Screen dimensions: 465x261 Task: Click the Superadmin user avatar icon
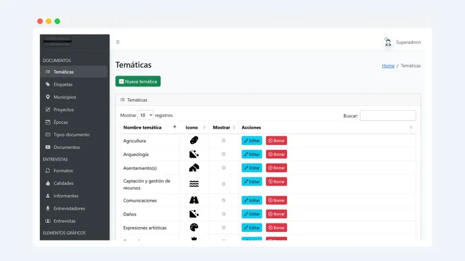tap(387, 42)
